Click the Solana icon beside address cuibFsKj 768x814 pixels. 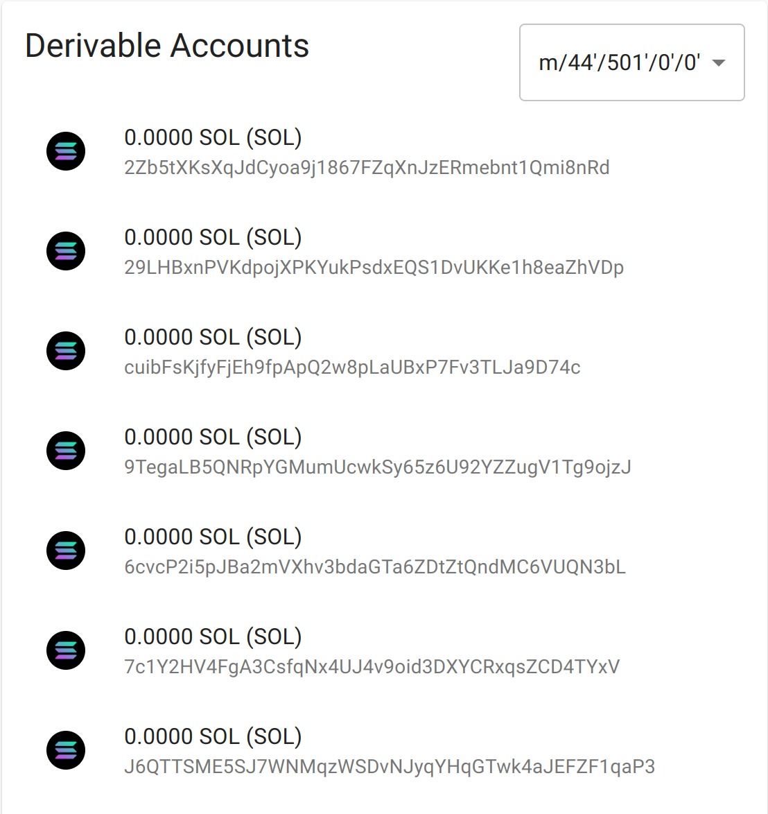pyautogui.click(x=66, y=350)
